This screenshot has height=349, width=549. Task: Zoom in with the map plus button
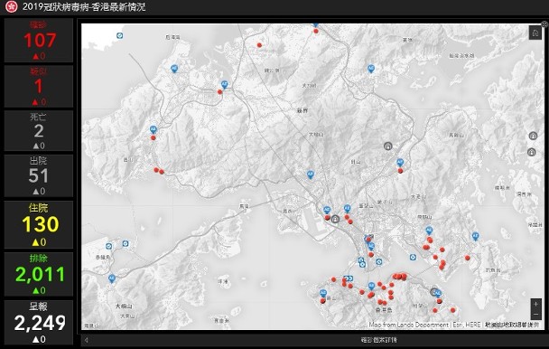click(x=535, y=304)
